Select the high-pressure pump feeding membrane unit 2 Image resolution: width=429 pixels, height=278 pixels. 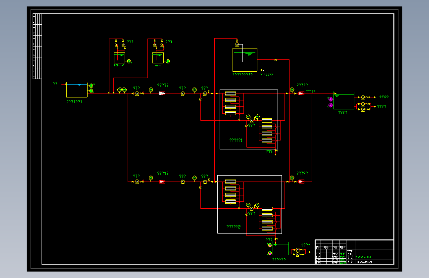click(205, 182)
